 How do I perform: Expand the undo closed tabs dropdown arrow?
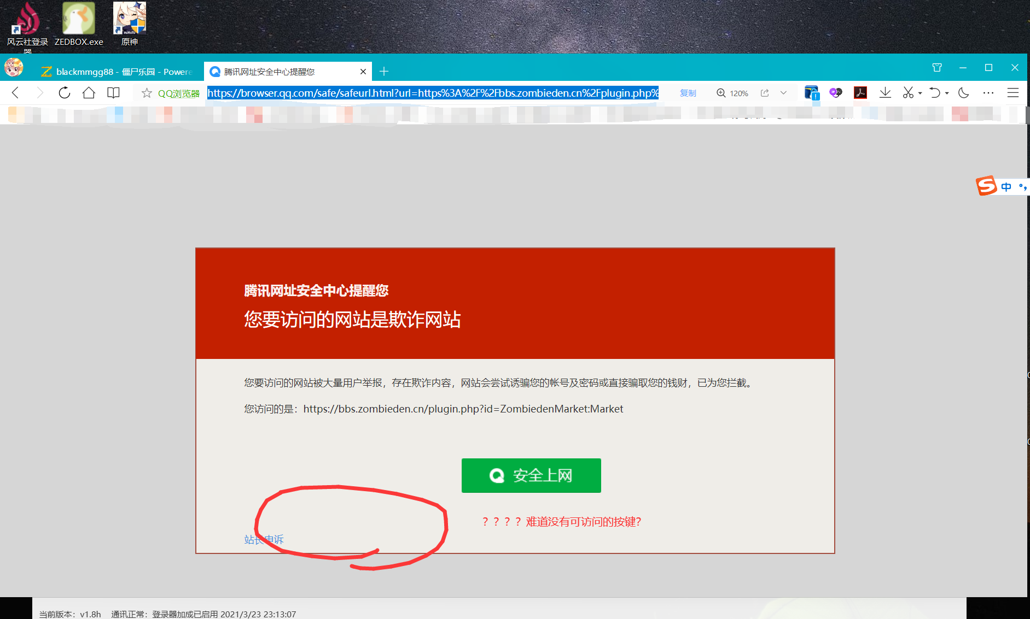click(x=947, y=93)
